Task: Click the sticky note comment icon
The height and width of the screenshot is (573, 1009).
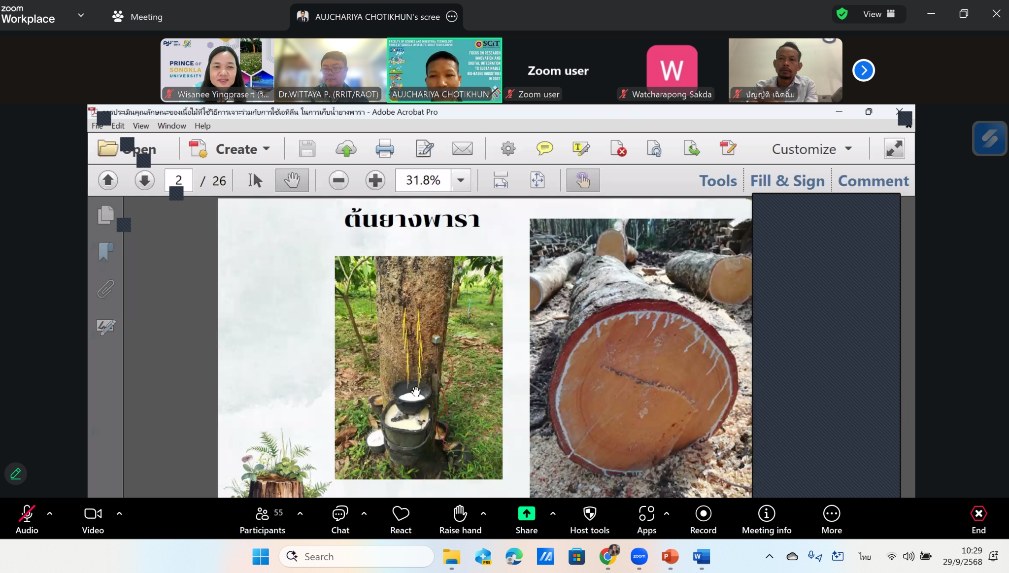Action: pyautogui.click(x=544, y=148)
